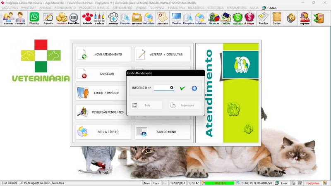Open the Vacinas syringes icon
The width and height of the screenshot is (331, 186).
click(99, 18)
